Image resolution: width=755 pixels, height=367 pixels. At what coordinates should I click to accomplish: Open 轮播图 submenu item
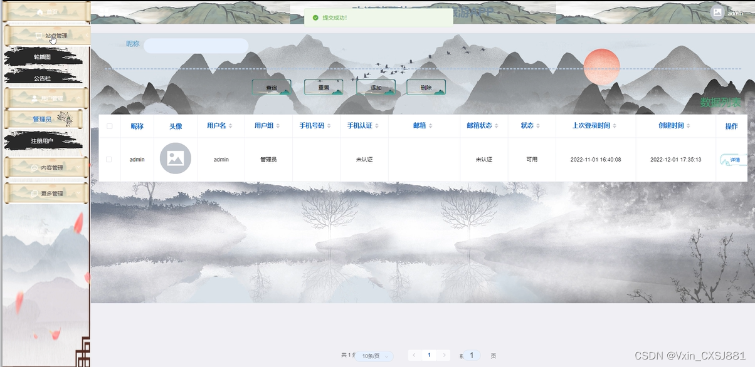[43, 57]
